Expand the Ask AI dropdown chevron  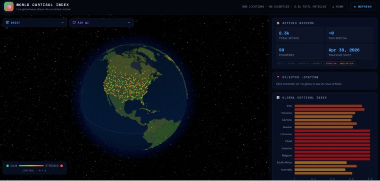coord(129,23)
